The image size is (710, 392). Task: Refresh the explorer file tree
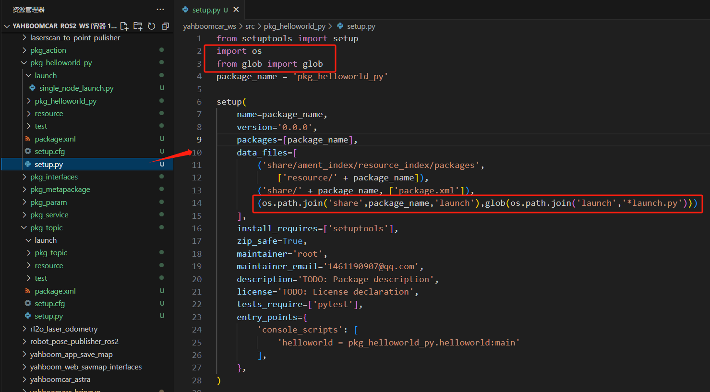click(152, 26)
